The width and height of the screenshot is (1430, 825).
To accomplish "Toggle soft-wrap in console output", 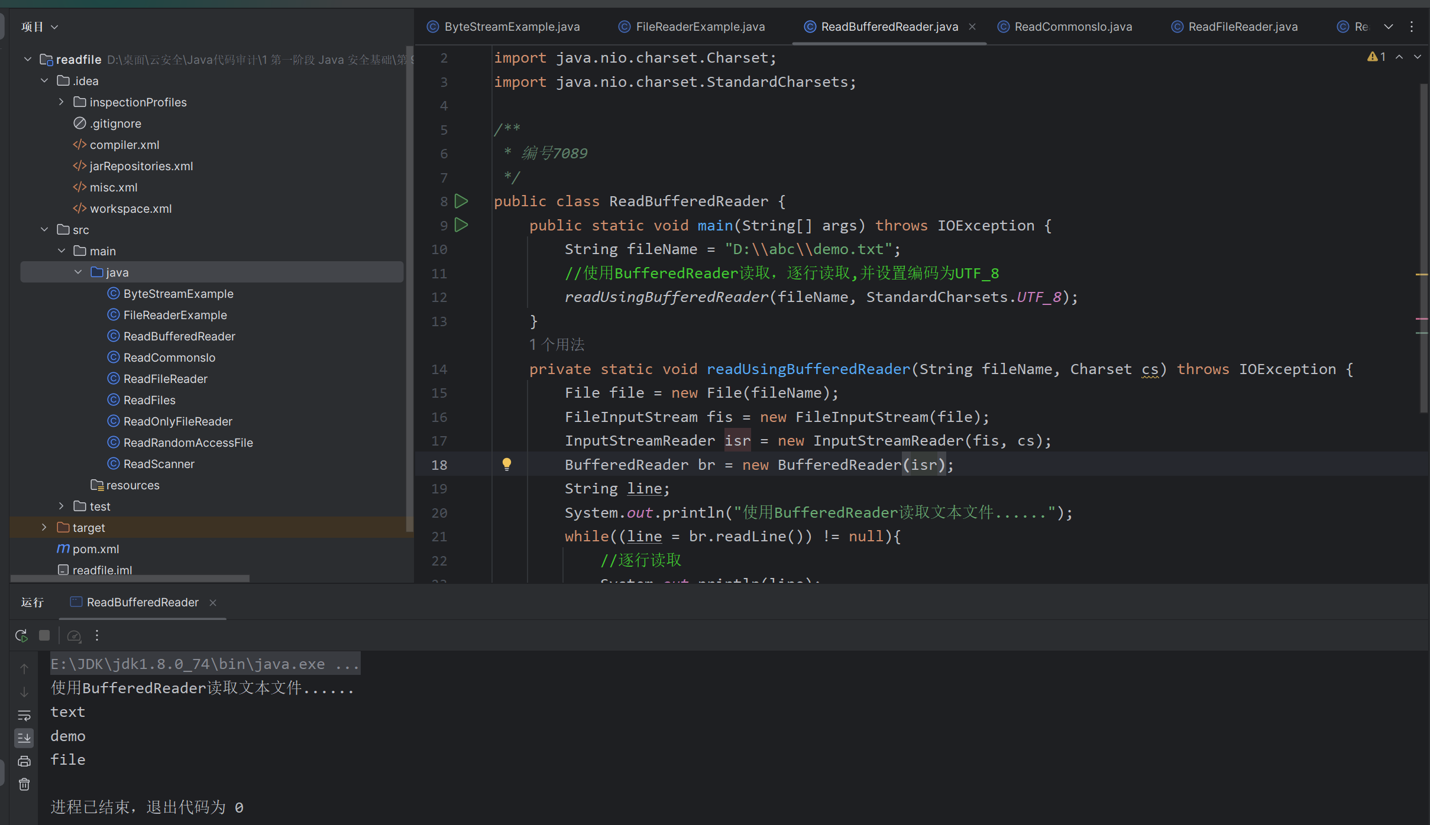I will [24, 716].
